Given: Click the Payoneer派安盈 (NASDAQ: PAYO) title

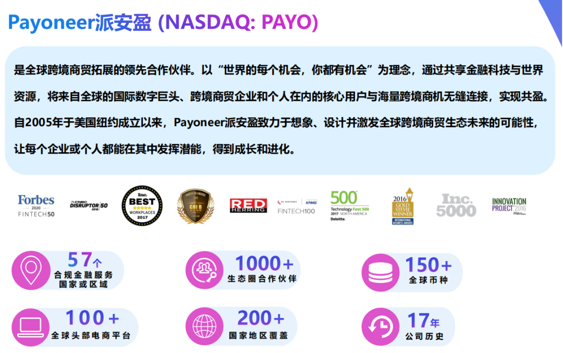Looking at the screenshot, I should (163, 22).
